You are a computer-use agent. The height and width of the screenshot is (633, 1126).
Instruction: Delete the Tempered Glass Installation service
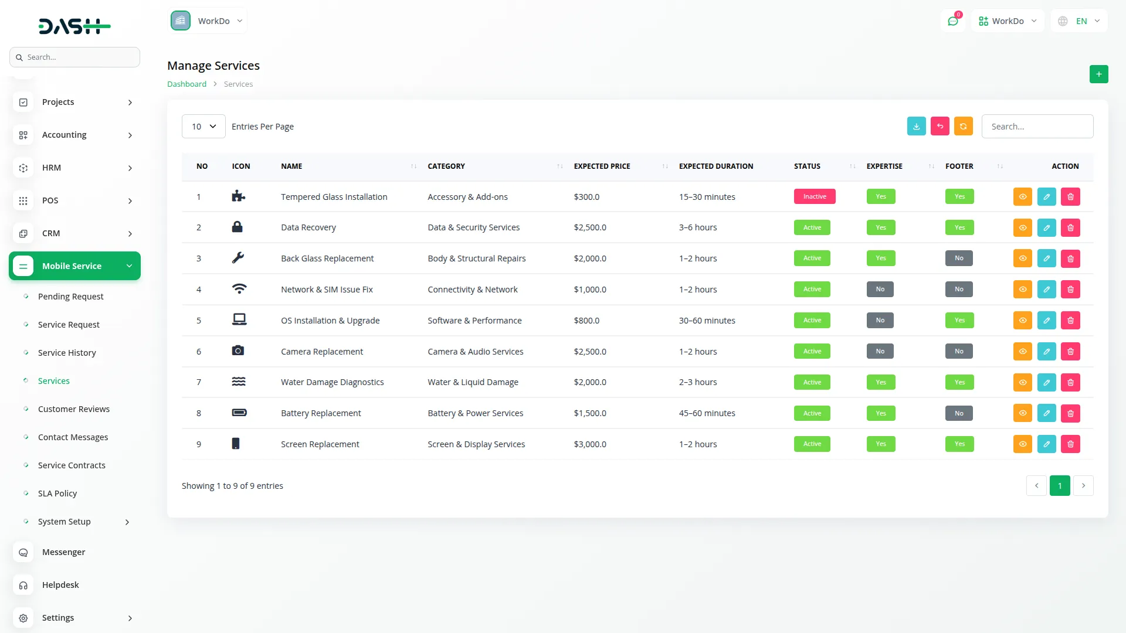(x=1070, y=196)
